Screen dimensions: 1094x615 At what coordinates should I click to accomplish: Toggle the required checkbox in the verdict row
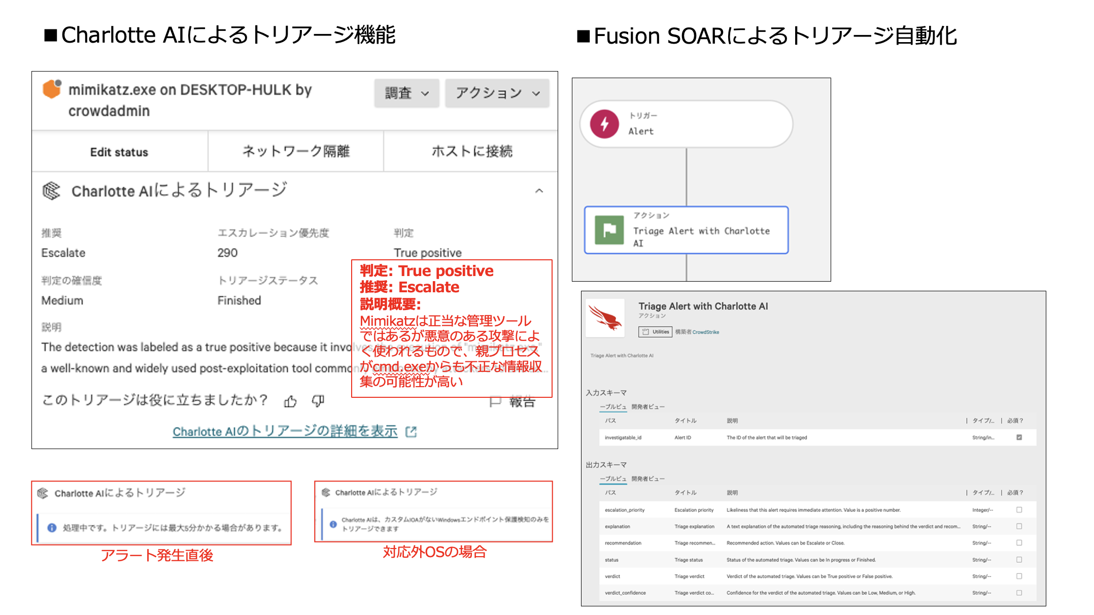(x=1019, y=576)
